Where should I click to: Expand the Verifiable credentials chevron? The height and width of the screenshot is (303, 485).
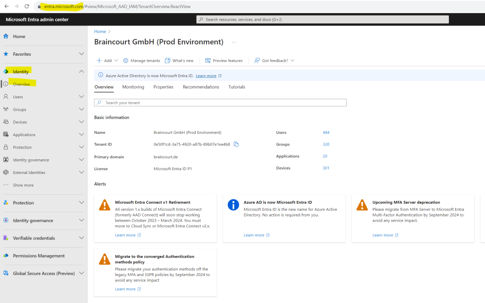[81, 238]
